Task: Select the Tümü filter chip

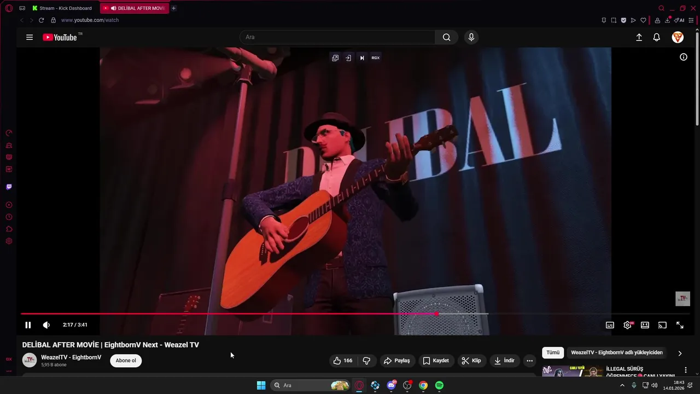Action: 553,353
